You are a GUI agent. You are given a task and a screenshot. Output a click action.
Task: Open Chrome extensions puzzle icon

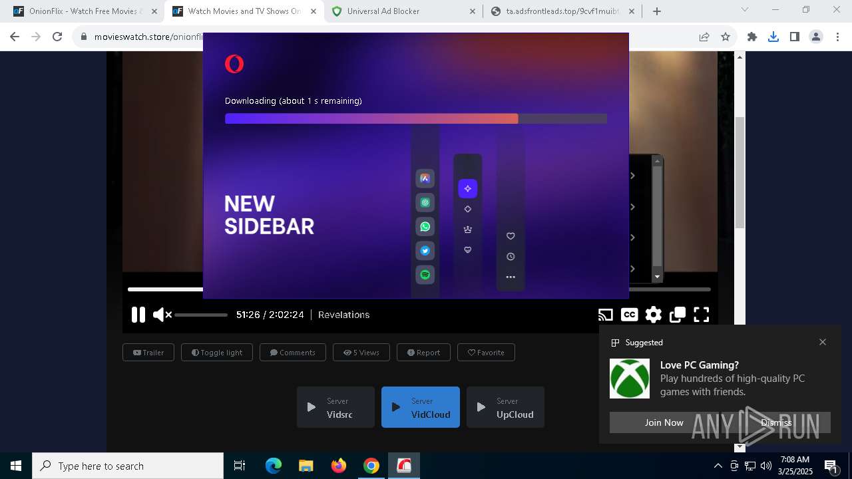(752, 37)
